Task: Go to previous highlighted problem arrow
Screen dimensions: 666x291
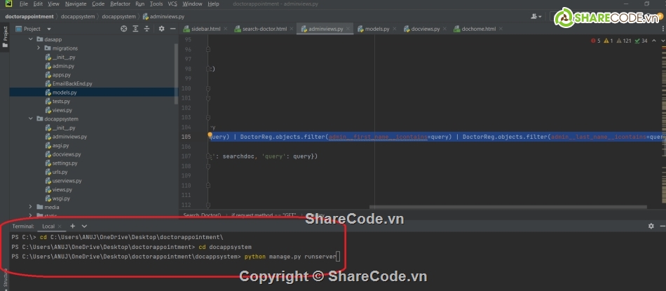Action: point(654,41)
